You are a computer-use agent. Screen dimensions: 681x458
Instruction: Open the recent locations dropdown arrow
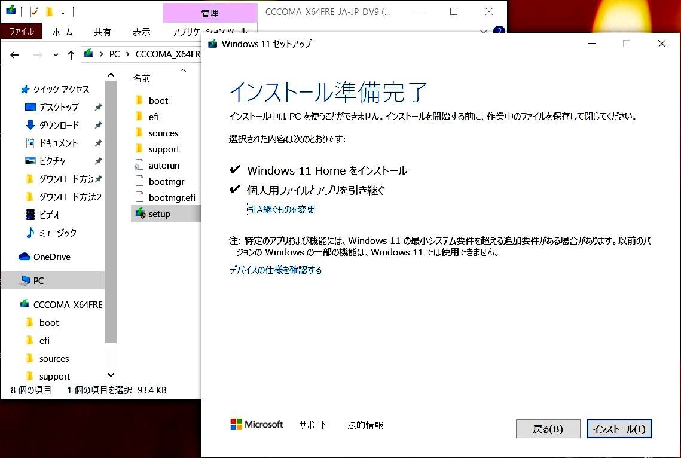pos(56,55)
